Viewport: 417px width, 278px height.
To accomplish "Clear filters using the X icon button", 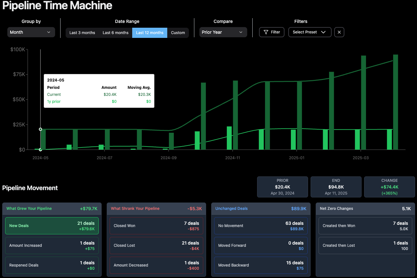I will [x=339, y=32].
